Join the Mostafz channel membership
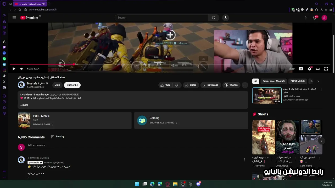The height and width of the screenshot is (188, 335). coord(58,85)
